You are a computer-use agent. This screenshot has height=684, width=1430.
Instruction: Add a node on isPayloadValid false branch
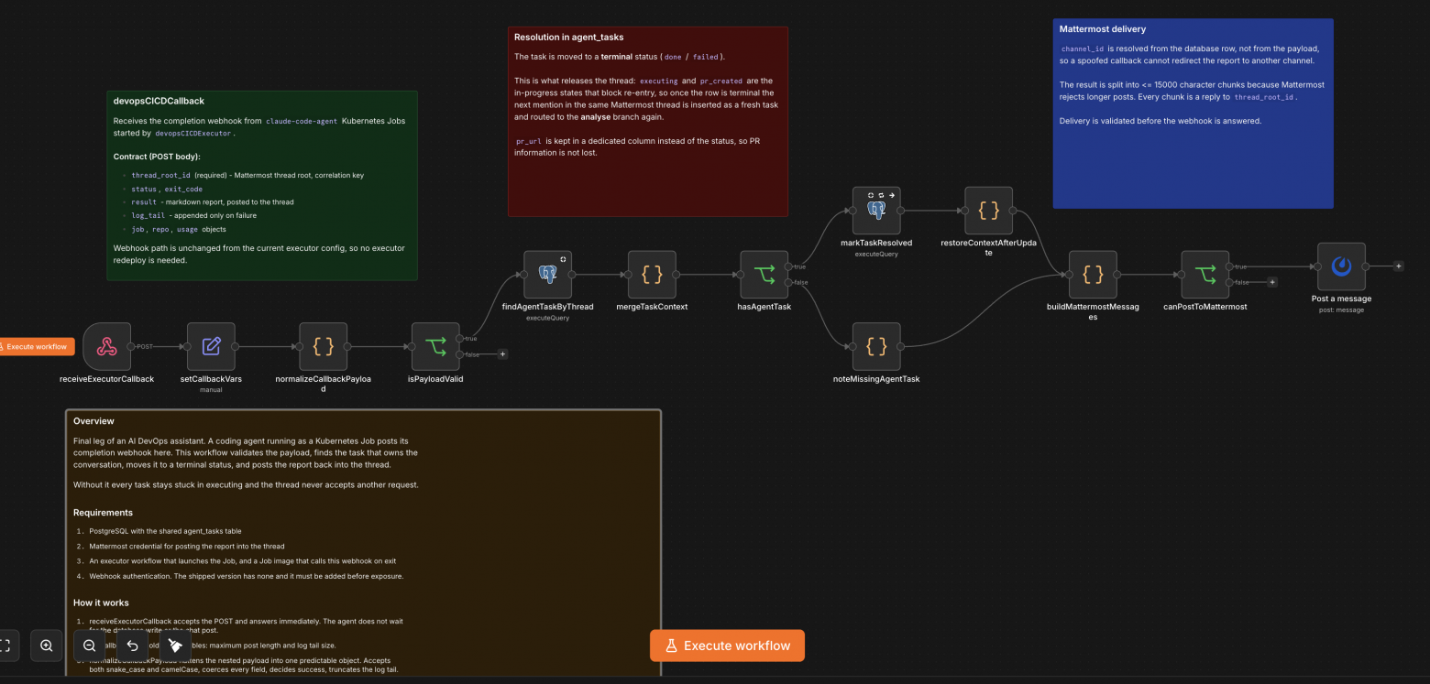point(502,354)
